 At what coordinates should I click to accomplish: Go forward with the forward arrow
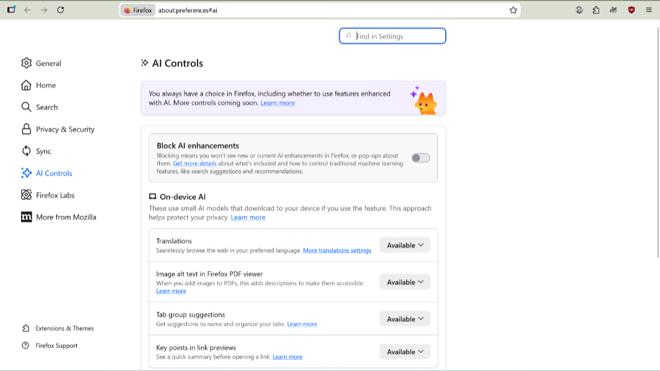coord(44,10)
